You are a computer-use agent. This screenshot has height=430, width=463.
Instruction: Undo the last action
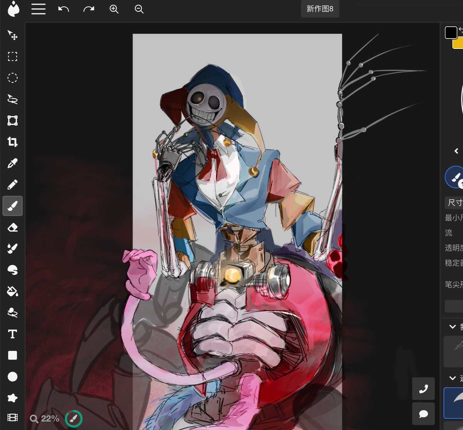64,9
